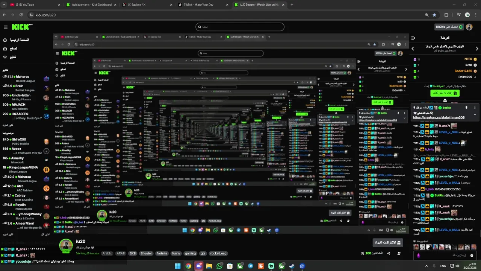481x271 pixels.
Task: Open the Windows Start menu
Action: click(178, 266)
